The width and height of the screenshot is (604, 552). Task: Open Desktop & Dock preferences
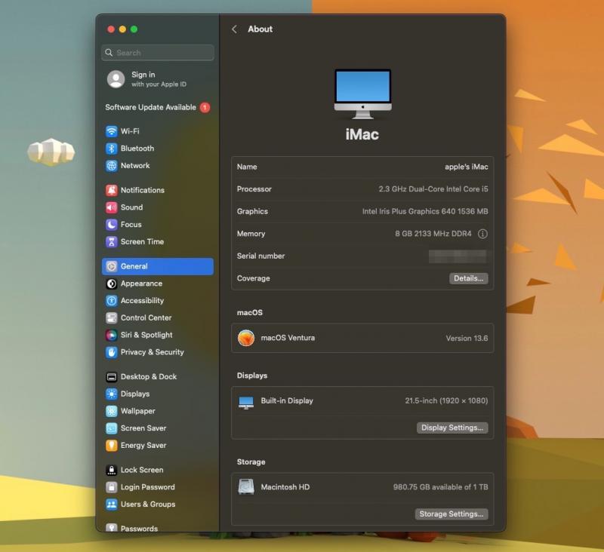click(x=148, y=376)
